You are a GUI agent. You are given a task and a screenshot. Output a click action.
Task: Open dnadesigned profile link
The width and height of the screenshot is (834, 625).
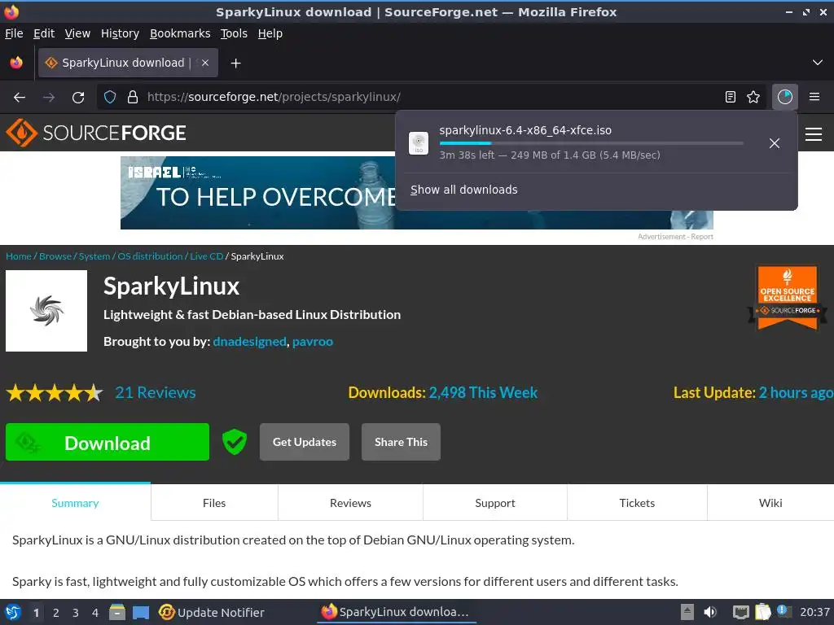point(249,342)
